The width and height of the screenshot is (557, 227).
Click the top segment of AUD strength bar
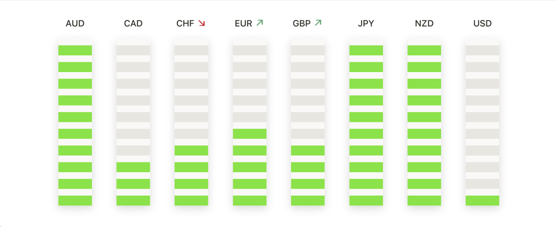pyautogui.click(x=75, y=50)
